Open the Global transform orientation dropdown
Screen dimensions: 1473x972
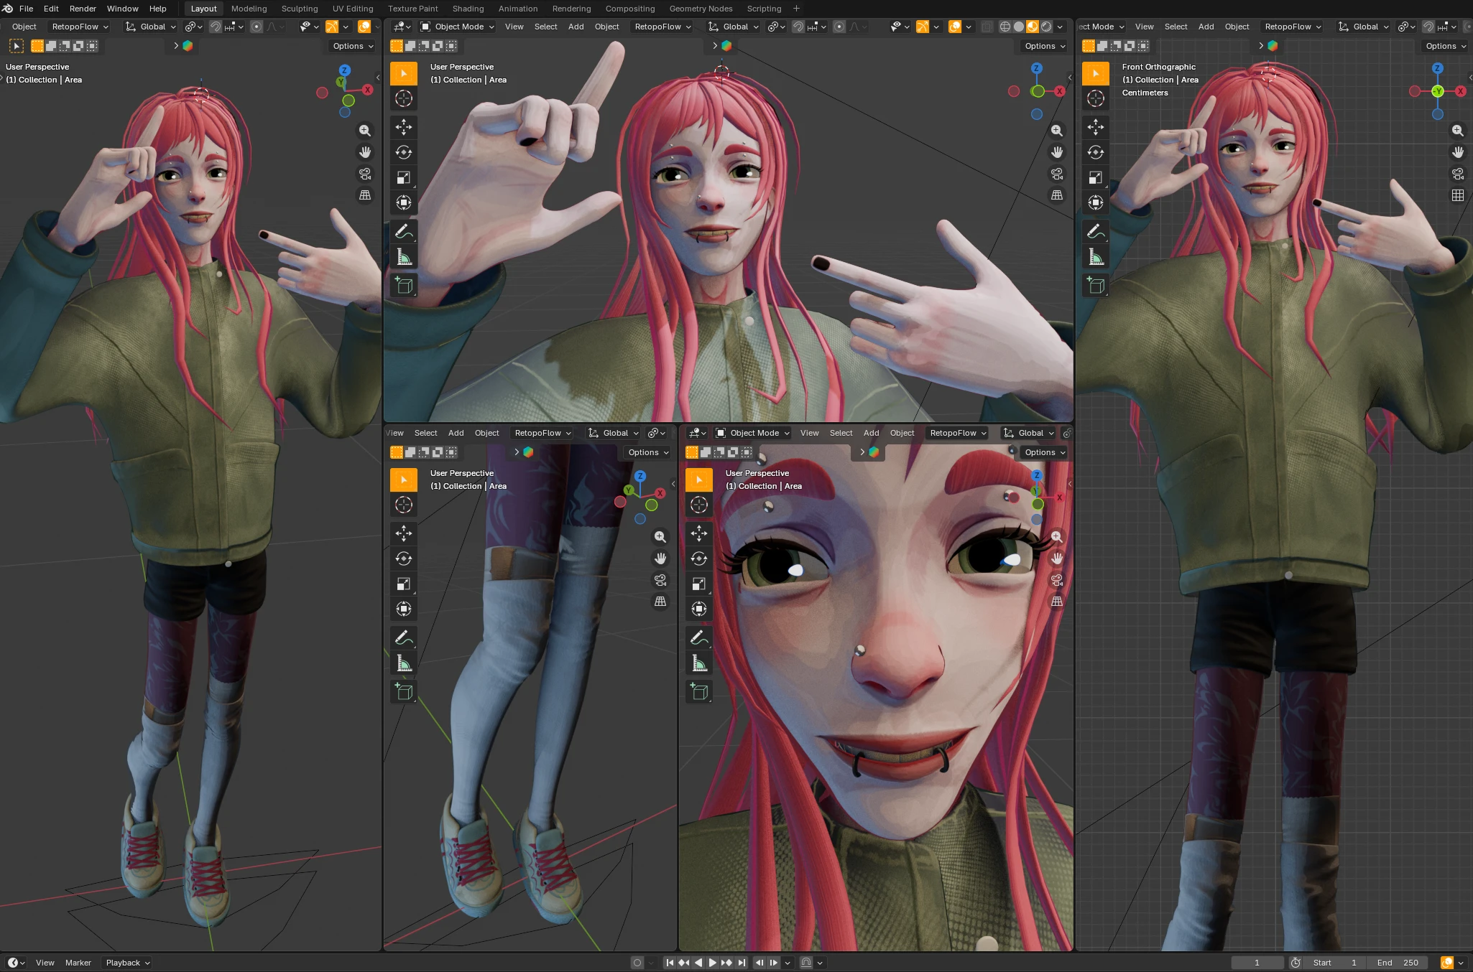point(733,27)
